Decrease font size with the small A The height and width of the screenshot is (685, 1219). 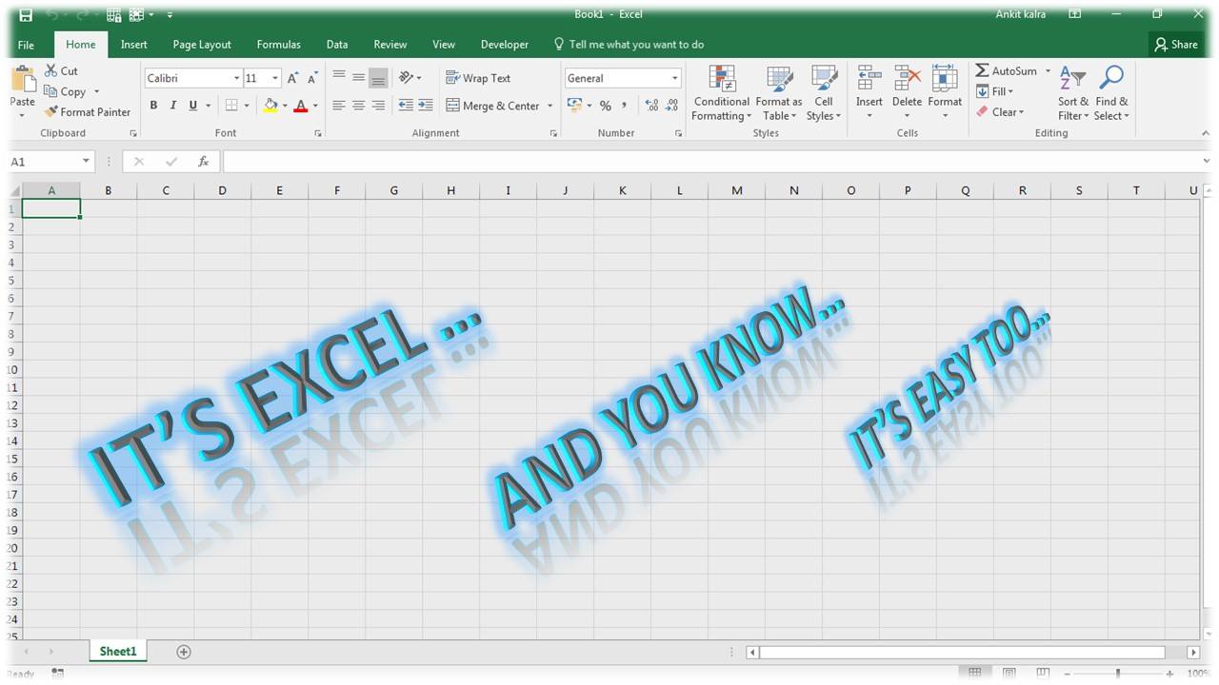click(312, 78)
